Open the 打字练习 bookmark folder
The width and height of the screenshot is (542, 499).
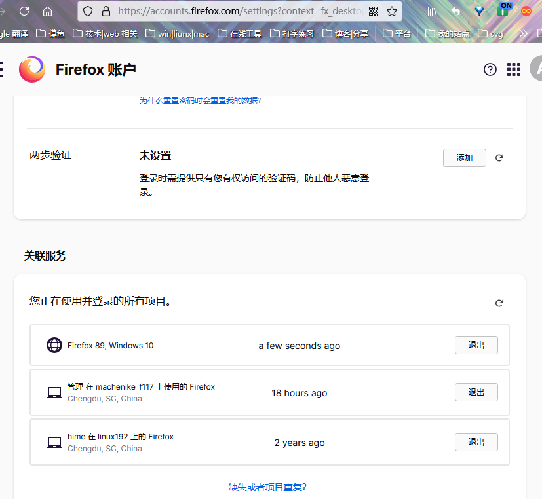click(292, 33)
